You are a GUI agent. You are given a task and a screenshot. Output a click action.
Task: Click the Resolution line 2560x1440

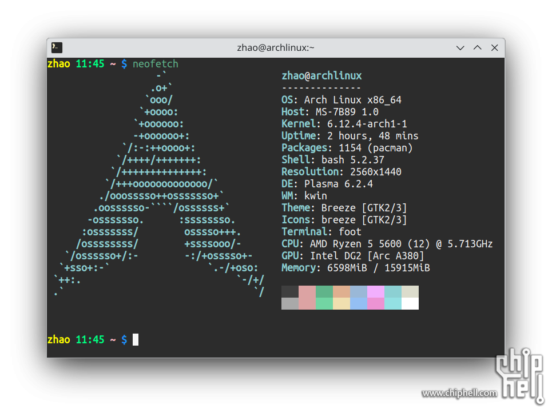pos(341,172)
